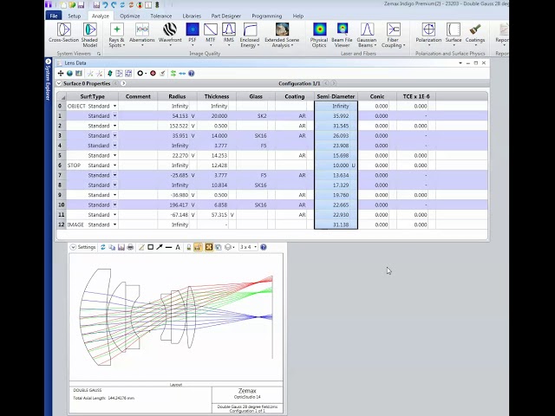Toggle the highlighted lock icon in Layout toolbar
The height and width of the screenshot is (416, 555).
(x=199, y=247)
